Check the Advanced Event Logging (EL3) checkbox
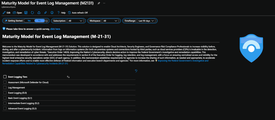 tap(5, 108)
